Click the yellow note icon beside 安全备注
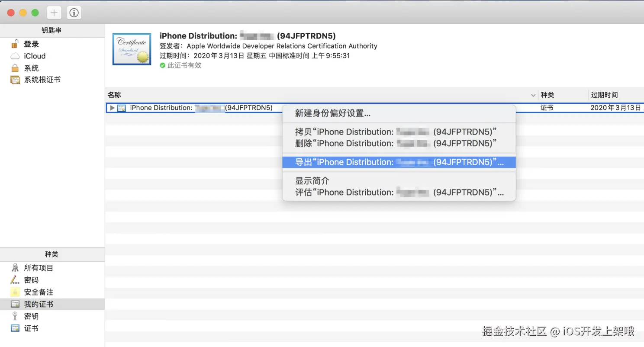The image size is (644, 347). pos(15,292)
